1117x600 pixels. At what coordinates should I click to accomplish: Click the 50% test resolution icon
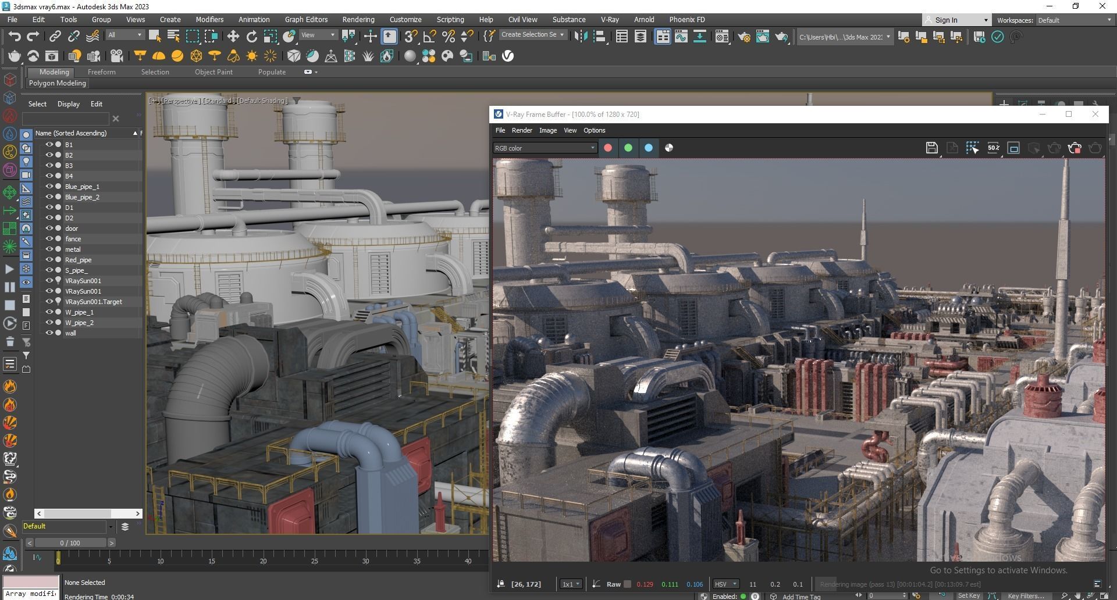[x=993, y=148]
